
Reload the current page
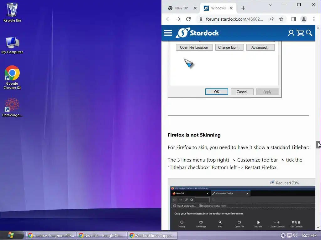tap(188, 19)
